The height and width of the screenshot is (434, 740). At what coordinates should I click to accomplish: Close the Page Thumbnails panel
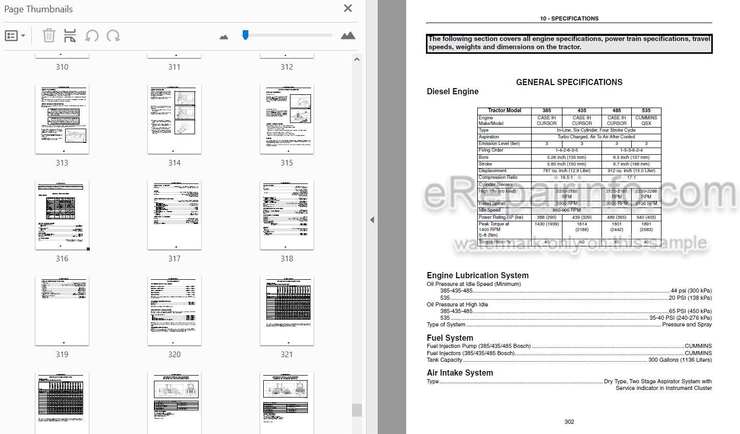348,8
